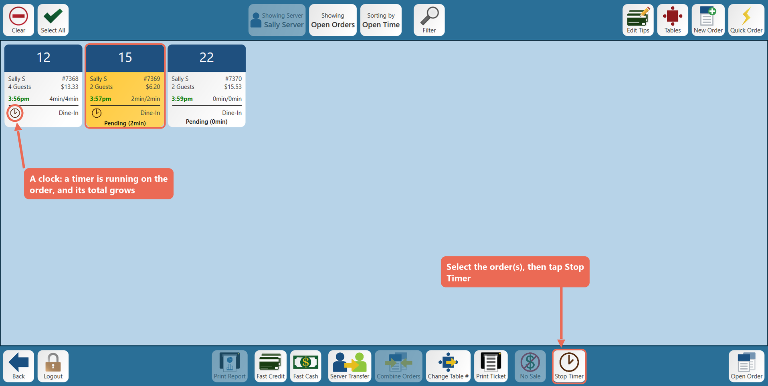Click the timer clock on order #7369
Screen dimensions: 768x386
point(97,113)
